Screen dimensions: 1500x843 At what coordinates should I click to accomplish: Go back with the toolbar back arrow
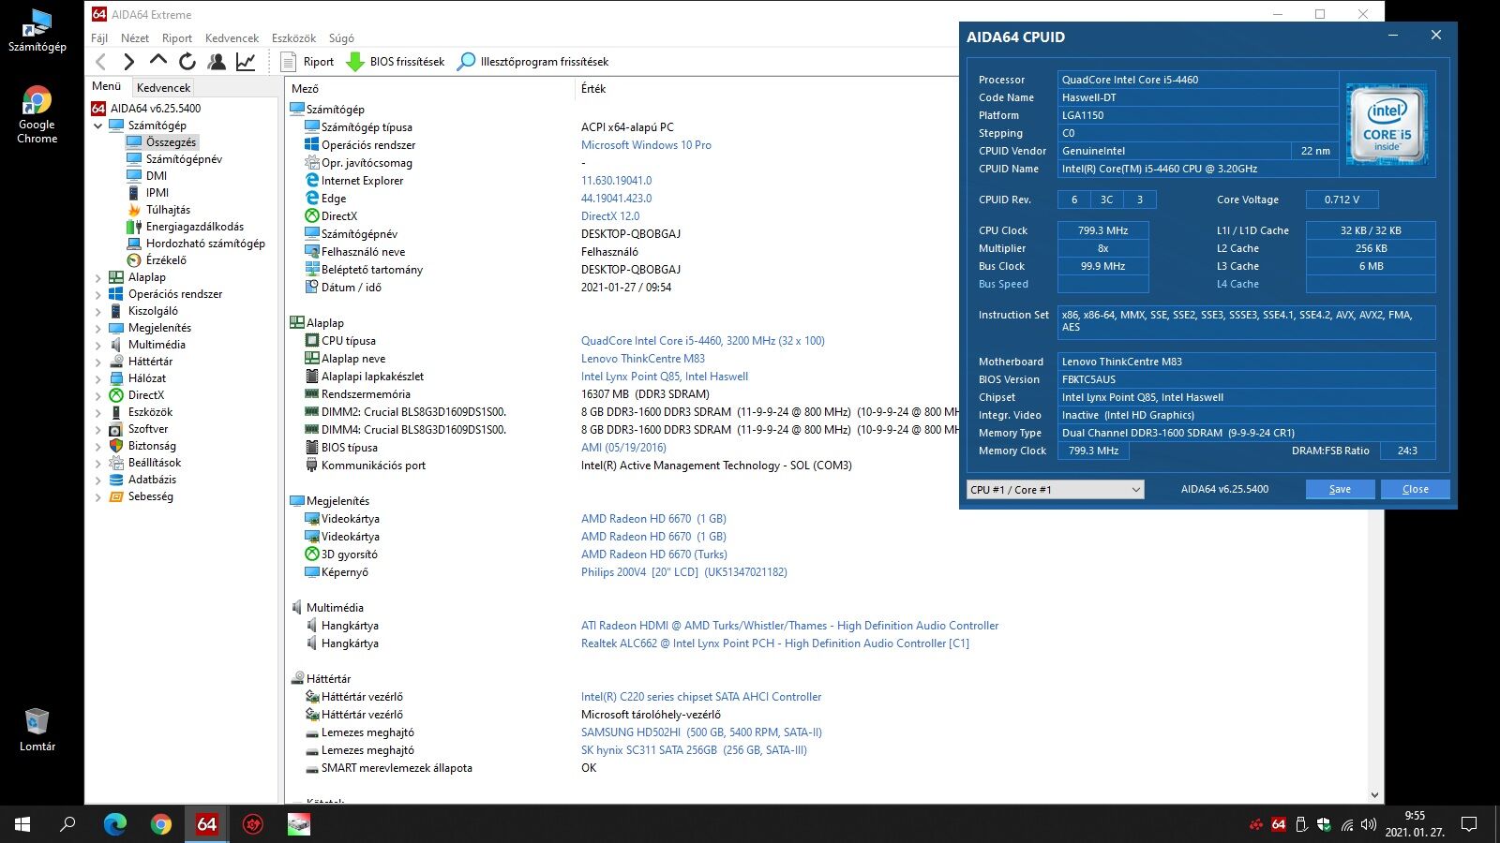click(x=101, y=62)
